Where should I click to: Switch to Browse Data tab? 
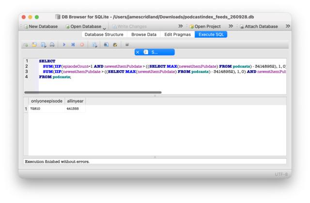pos(144,34)
